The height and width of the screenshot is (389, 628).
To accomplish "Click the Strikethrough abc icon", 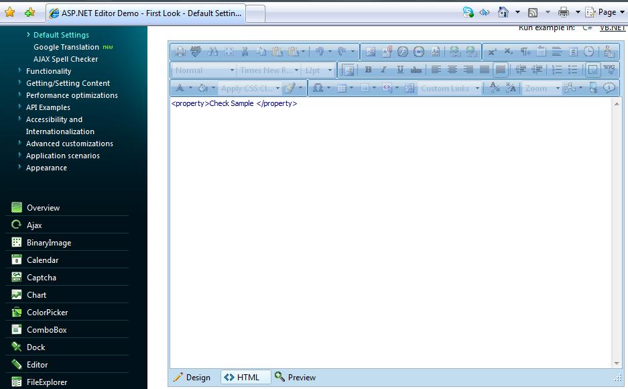I will coord(416,70).
